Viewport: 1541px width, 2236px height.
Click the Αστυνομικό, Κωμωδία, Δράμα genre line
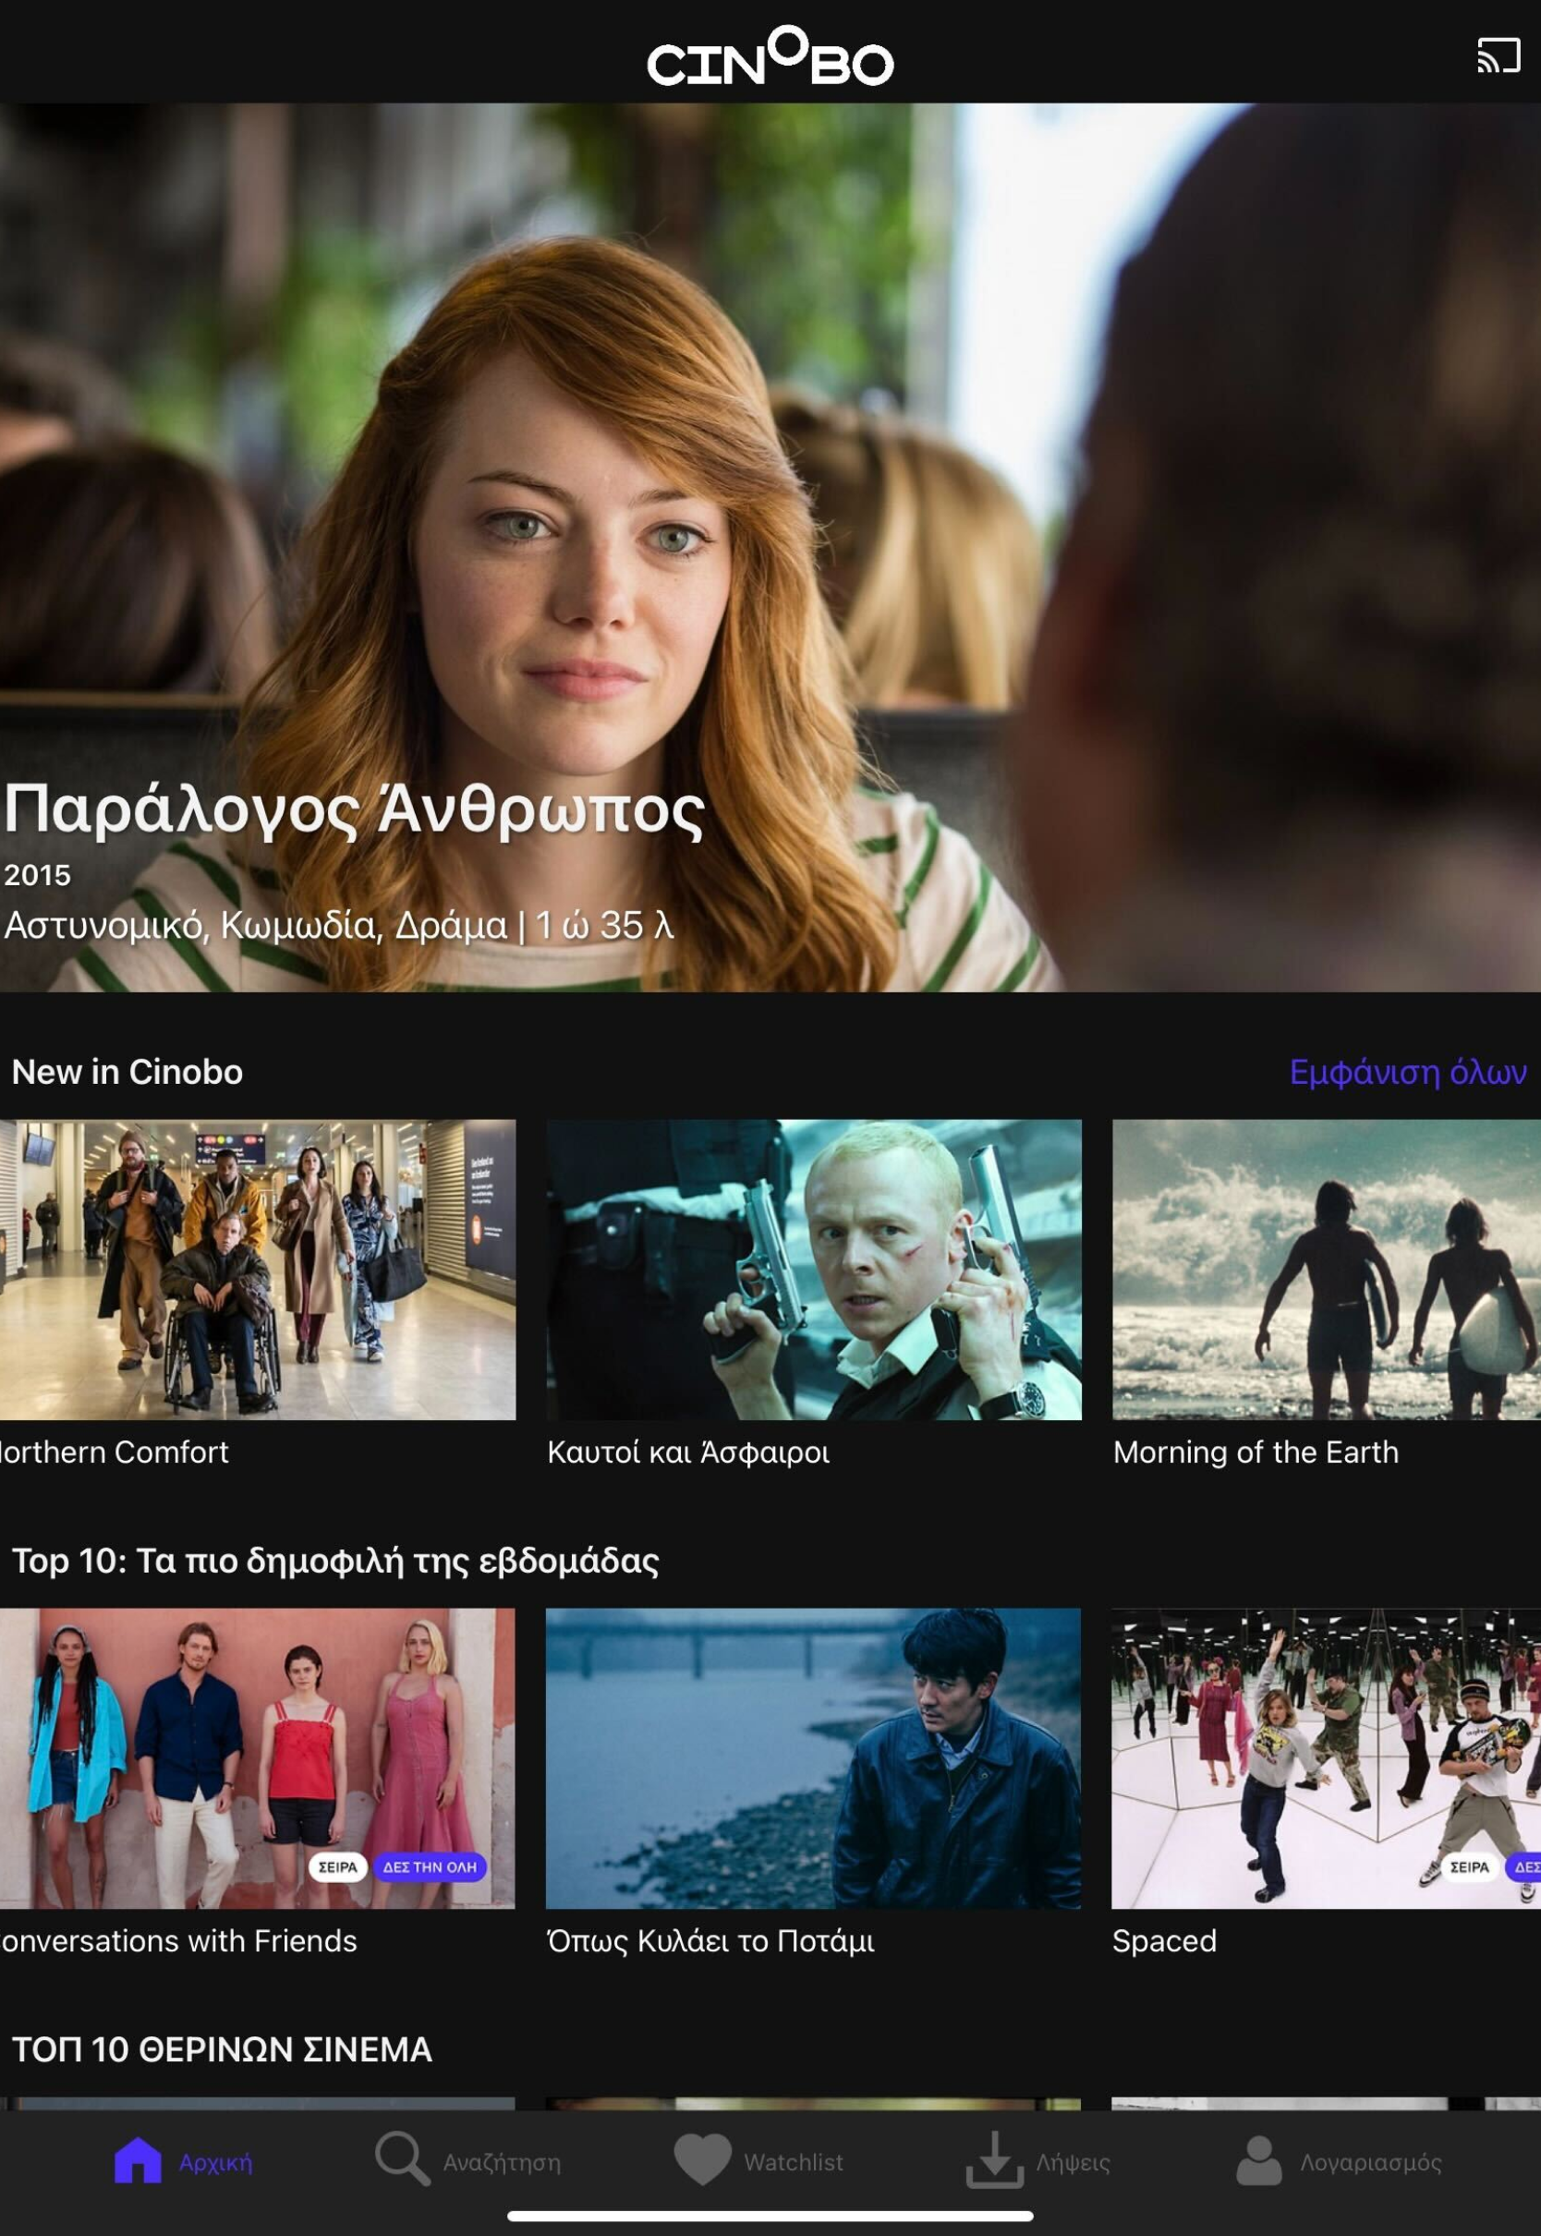pyautogui.click(x=339, y=925)
